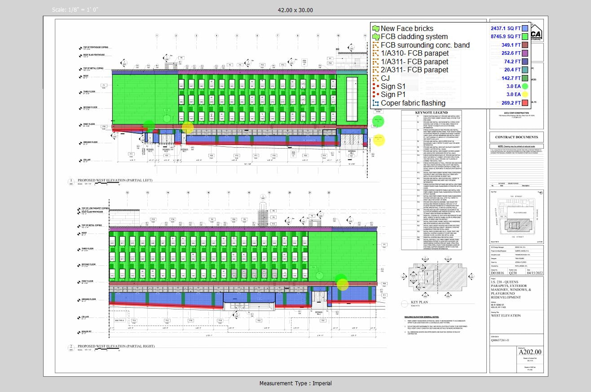Screen dimensions: 591x392
Task: Select the 1/A310- FCB parapet linear icon
Action: (376, 53)
